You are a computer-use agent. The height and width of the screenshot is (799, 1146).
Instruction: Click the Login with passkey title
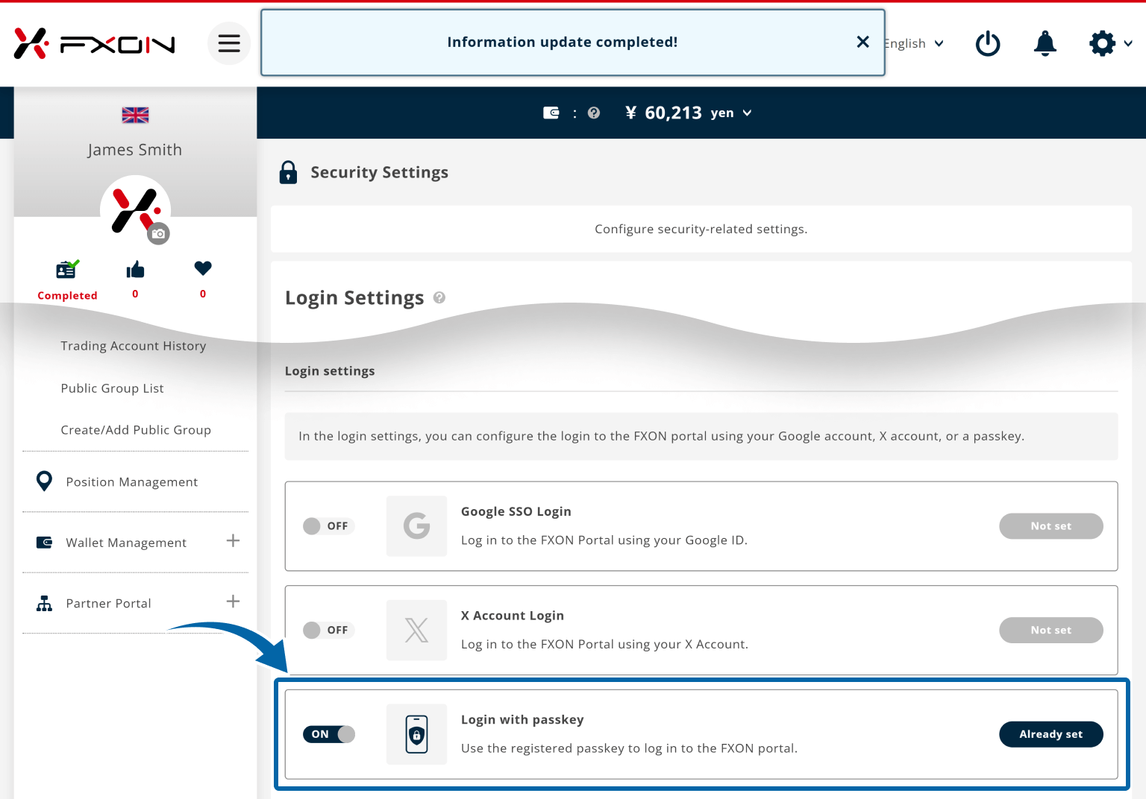(522, 719)
